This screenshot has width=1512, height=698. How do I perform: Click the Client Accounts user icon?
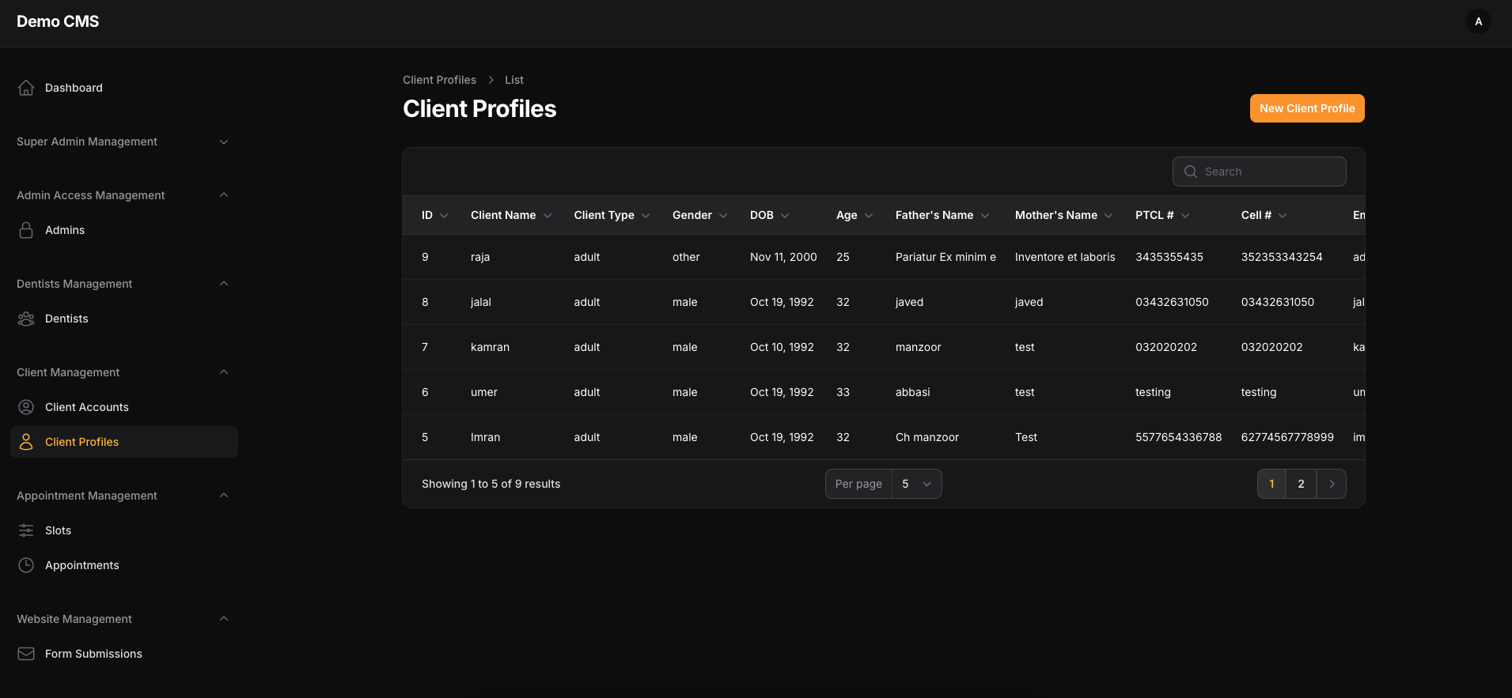tap(26, 407)
